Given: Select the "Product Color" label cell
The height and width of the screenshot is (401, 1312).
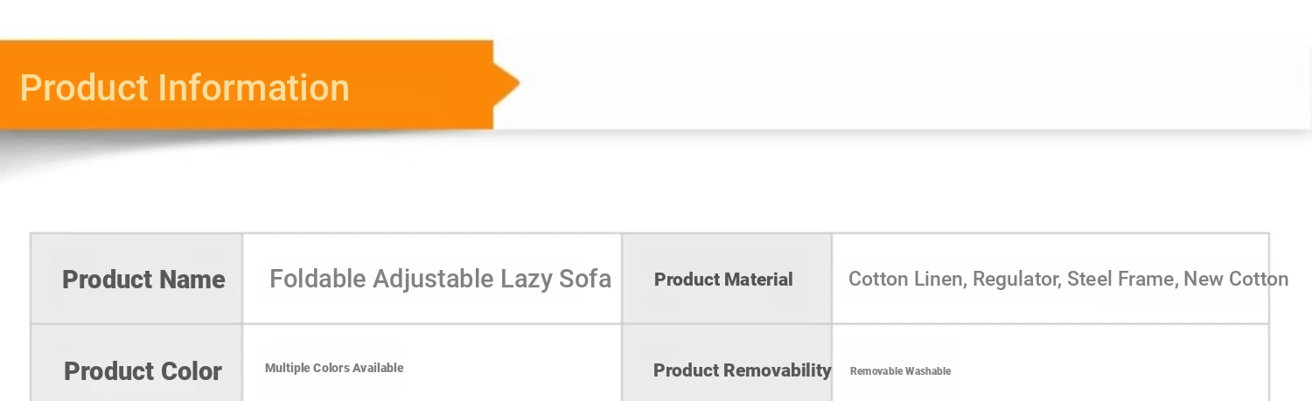Looking at the screenshot, I should pos(143,371).
